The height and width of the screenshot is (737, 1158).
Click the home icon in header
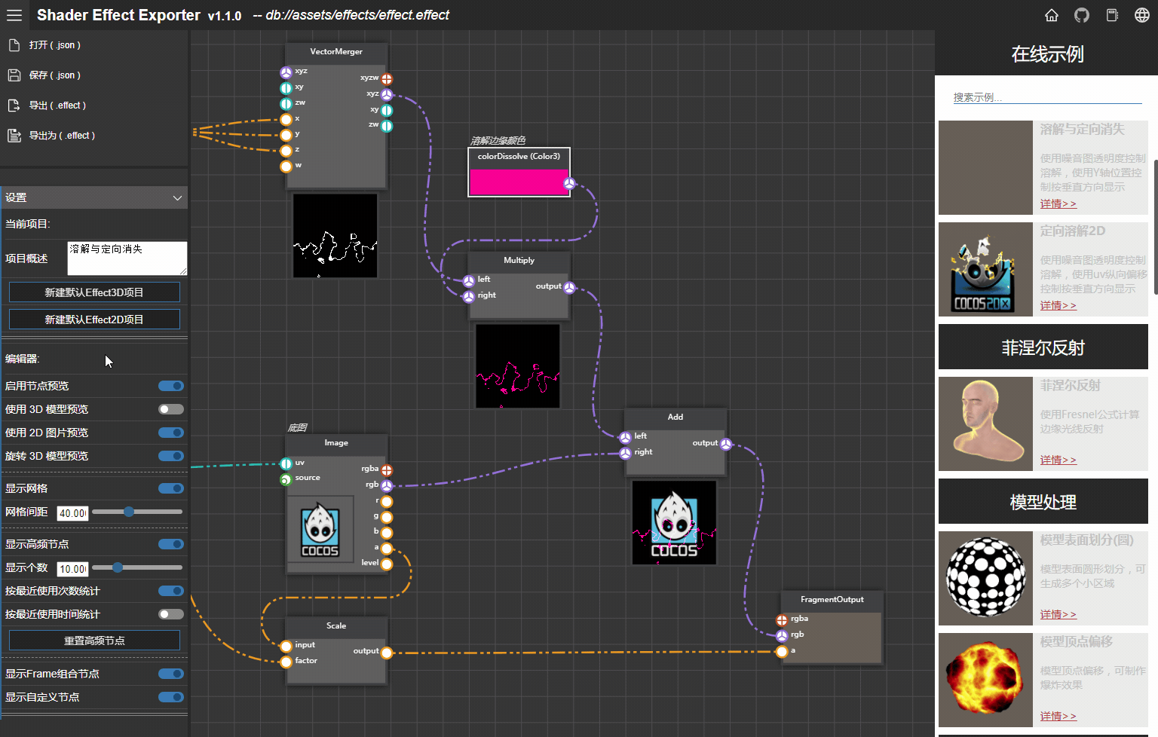pos(1052,15)
